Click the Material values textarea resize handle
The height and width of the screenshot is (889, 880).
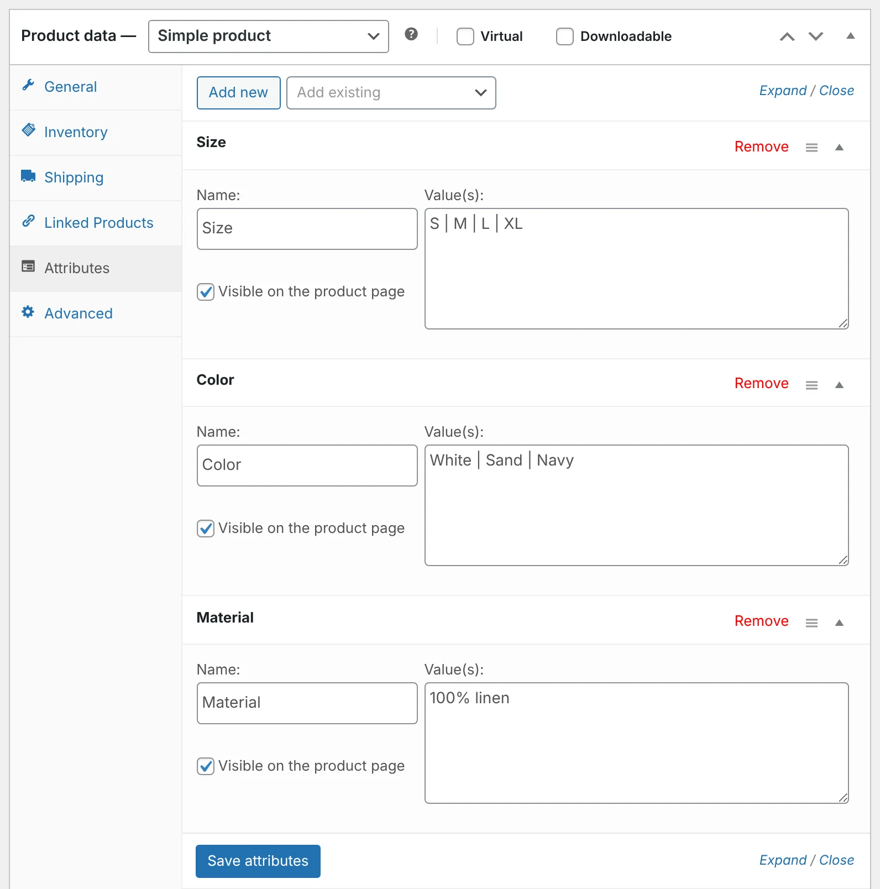843,798
